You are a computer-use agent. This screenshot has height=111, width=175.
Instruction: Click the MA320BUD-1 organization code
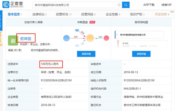click(x=132, y=89)
